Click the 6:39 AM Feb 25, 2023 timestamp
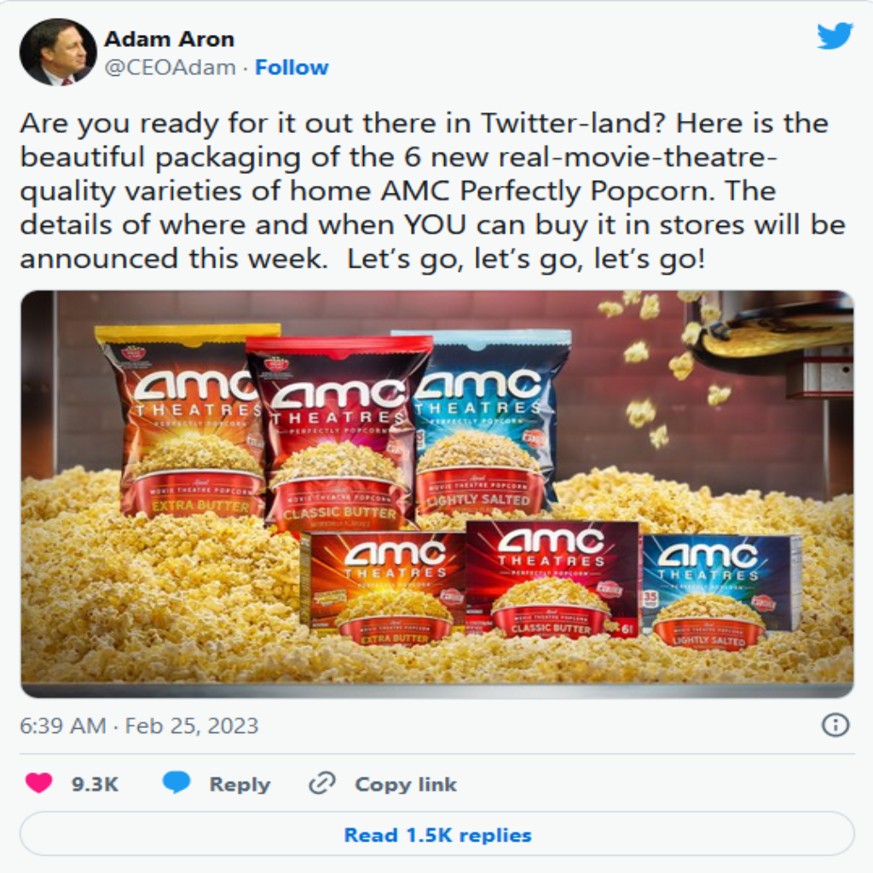This screenshot has width=873, height=873. click(x=139, y=726)
